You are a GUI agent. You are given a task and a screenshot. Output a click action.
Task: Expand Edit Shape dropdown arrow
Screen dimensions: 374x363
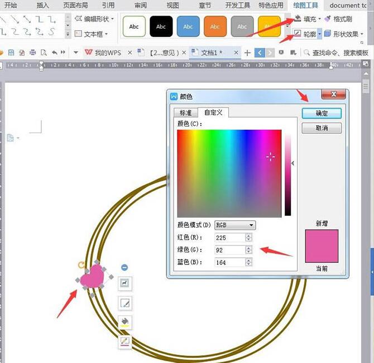click(112, 18)
